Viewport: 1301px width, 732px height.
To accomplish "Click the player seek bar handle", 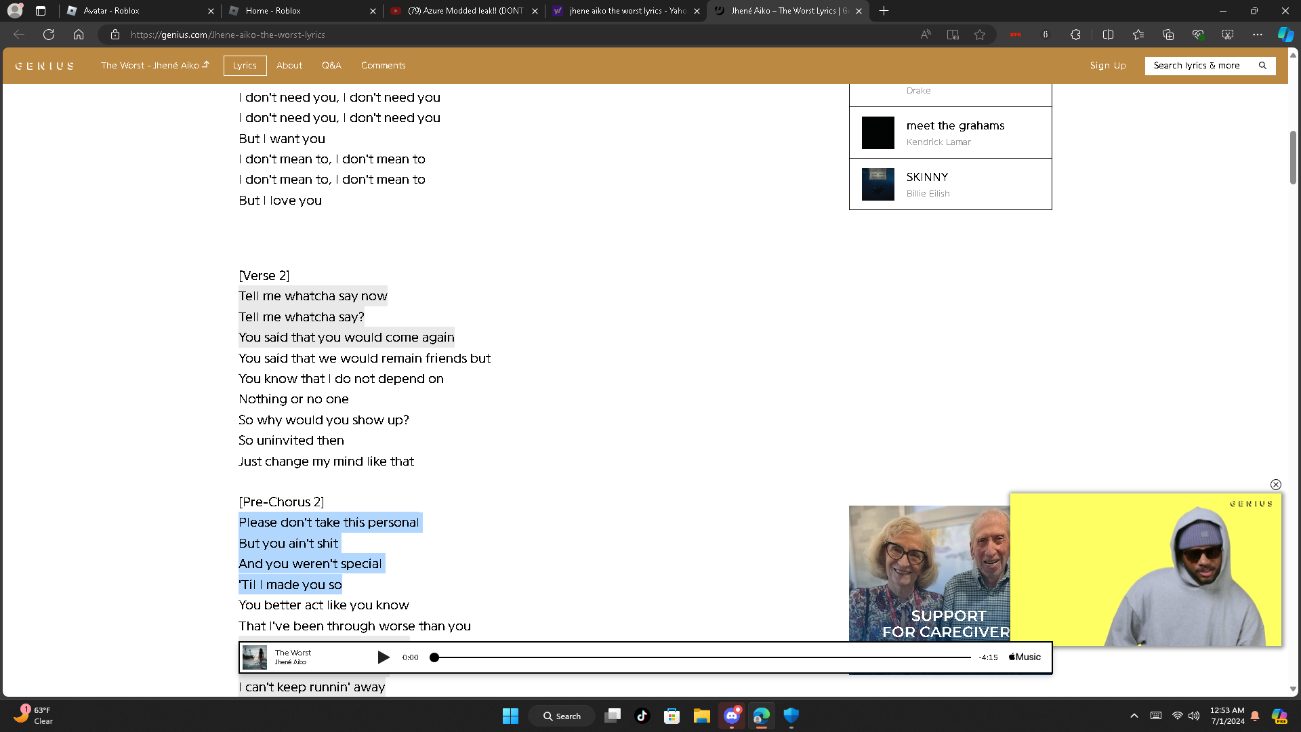I will pyautogui.click(x=434, y=657).
